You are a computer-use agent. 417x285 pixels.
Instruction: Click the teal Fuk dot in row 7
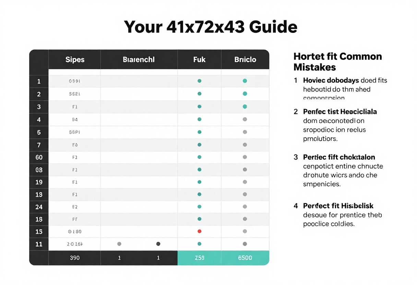(x=199, y=145)
